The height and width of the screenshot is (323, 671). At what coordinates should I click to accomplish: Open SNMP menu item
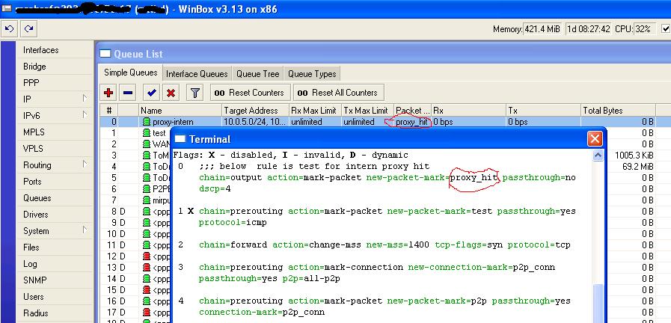(x=34, y=280)
